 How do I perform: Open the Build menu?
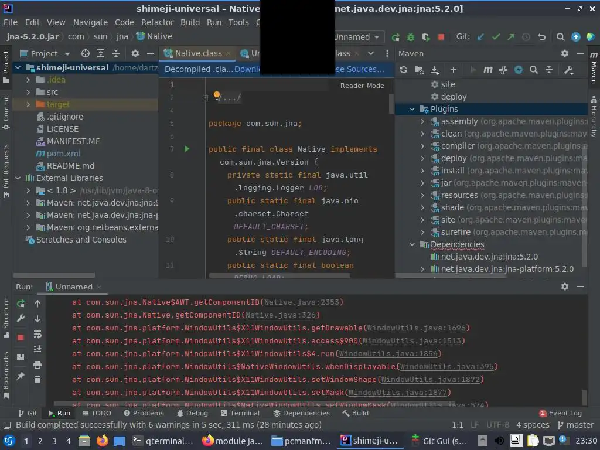[190, 23]
